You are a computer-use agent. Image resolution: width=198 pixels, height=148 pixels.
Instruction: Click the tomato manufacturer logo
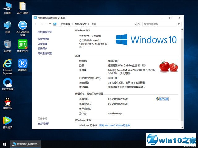[x=169, y=67]
